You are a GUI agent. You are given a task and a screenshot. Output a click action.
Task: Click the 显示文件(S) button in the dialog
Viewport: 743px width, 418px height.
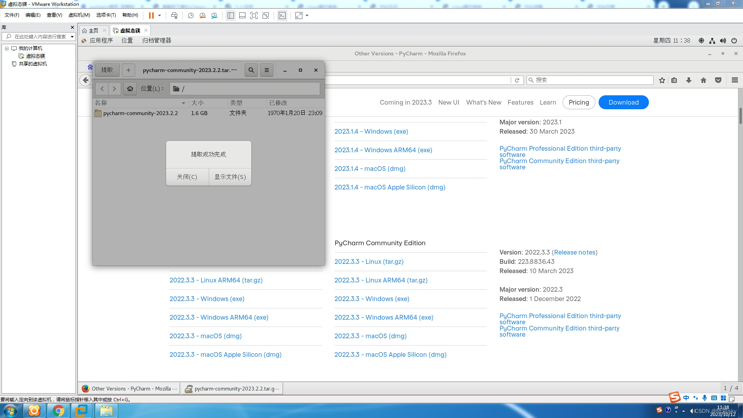pyautogui.click(x=230, y=177)
